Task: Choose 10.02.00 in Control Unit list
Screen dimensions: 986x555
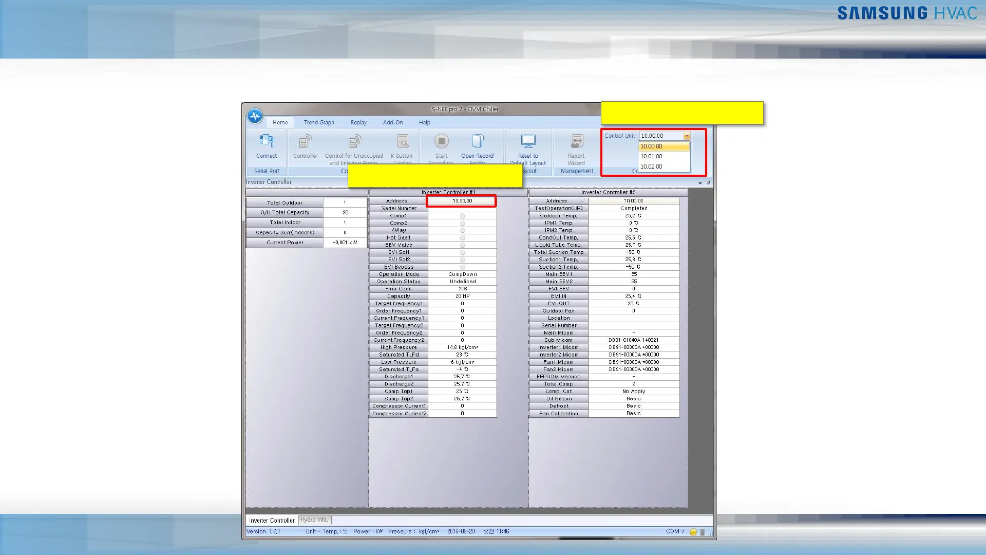Action: 652,166
